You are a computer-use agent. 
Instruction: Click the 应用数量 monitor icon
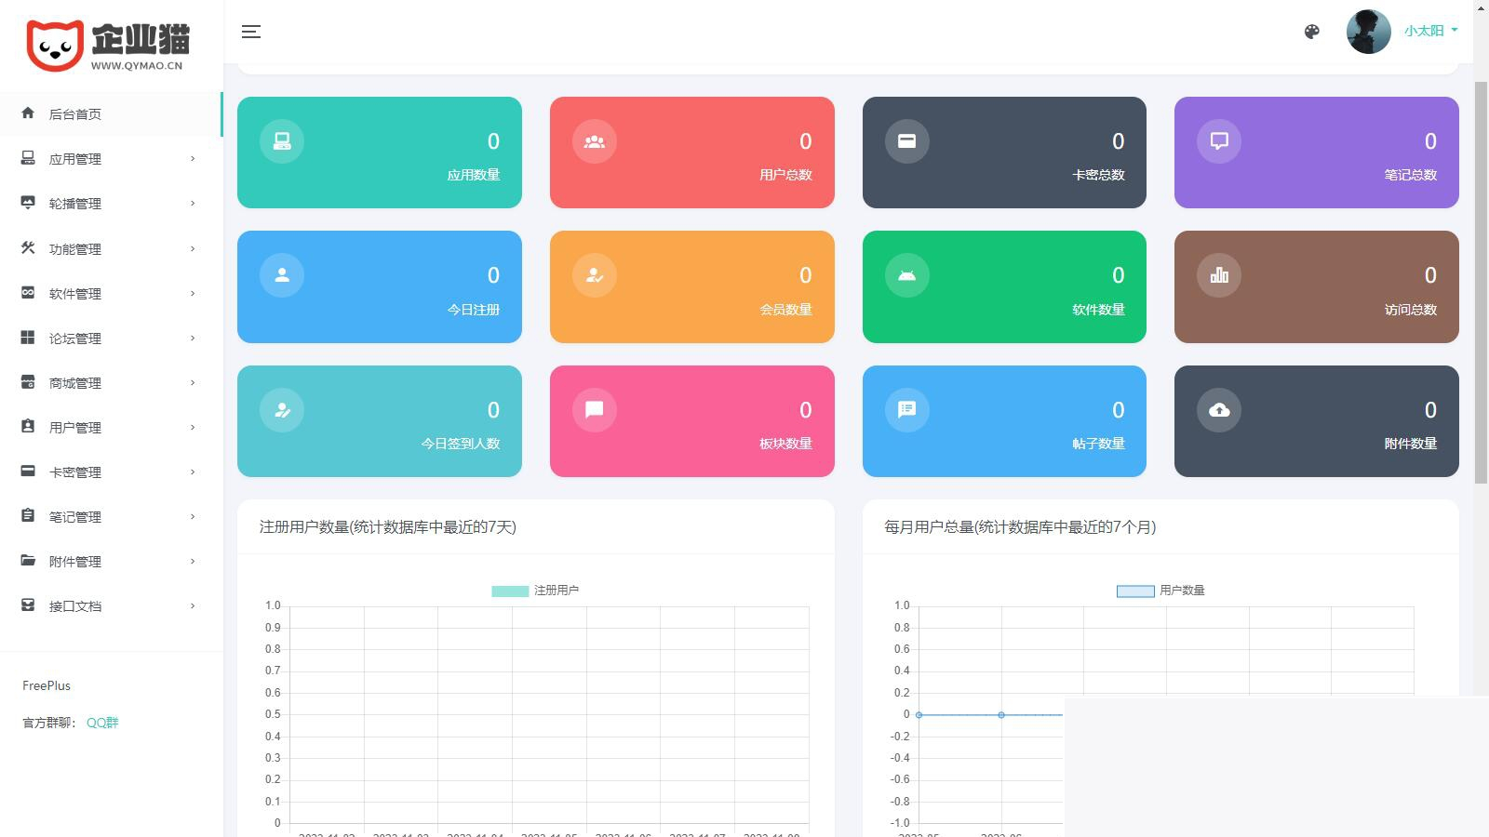[281, 140]
